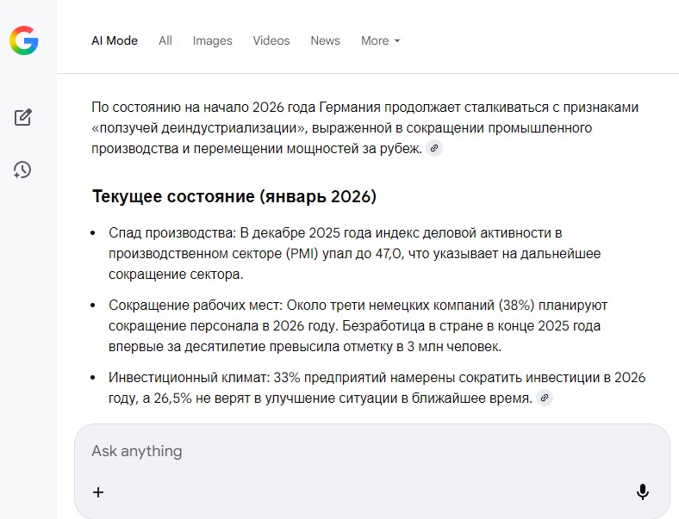Expand the More dropdown menu

[x=381, y=40]
